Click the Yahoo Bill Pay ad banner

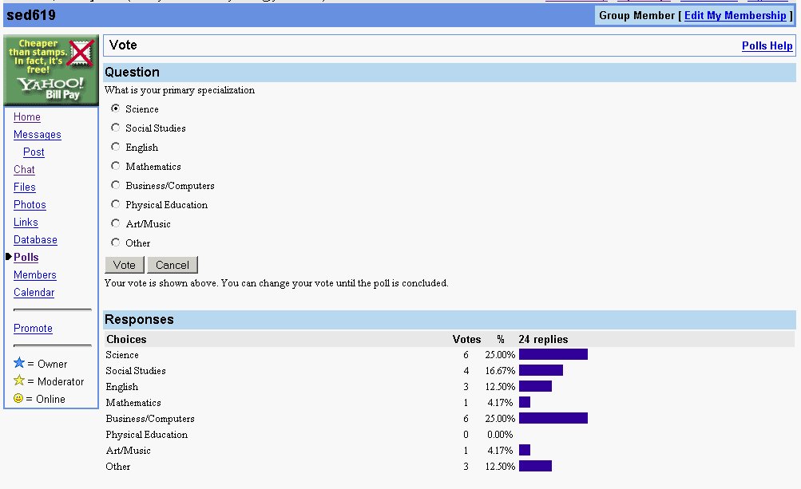coord(51,70)
